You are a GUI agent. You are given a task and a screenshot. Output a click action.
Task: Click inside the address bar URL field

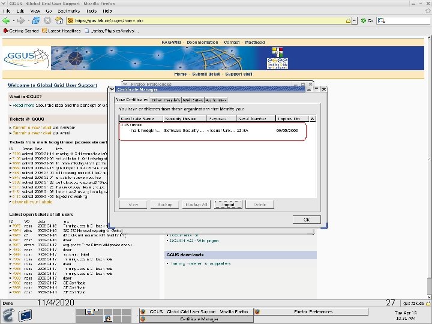click(x=209, y=20)
